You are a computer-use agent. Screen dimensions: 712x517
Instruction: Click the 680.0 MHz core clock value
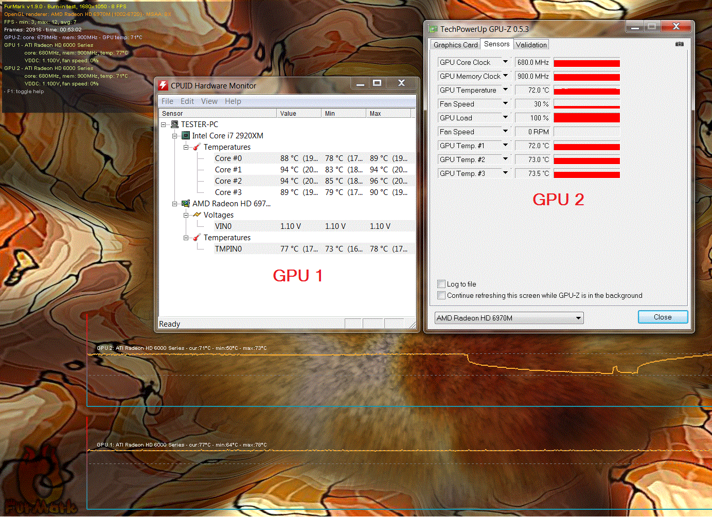click(x=533, y=62)
